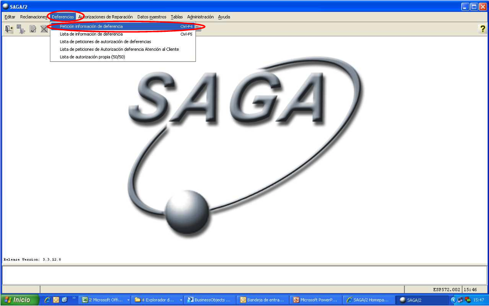Select Petición información de deferencia

[123, 26]
